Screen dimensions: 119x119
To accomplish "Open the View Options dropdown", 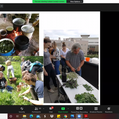I will coord(76,1).
